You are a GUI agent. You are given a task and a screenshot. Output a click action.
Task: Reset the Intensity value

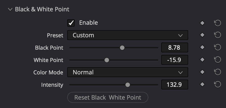pos(218,84)
